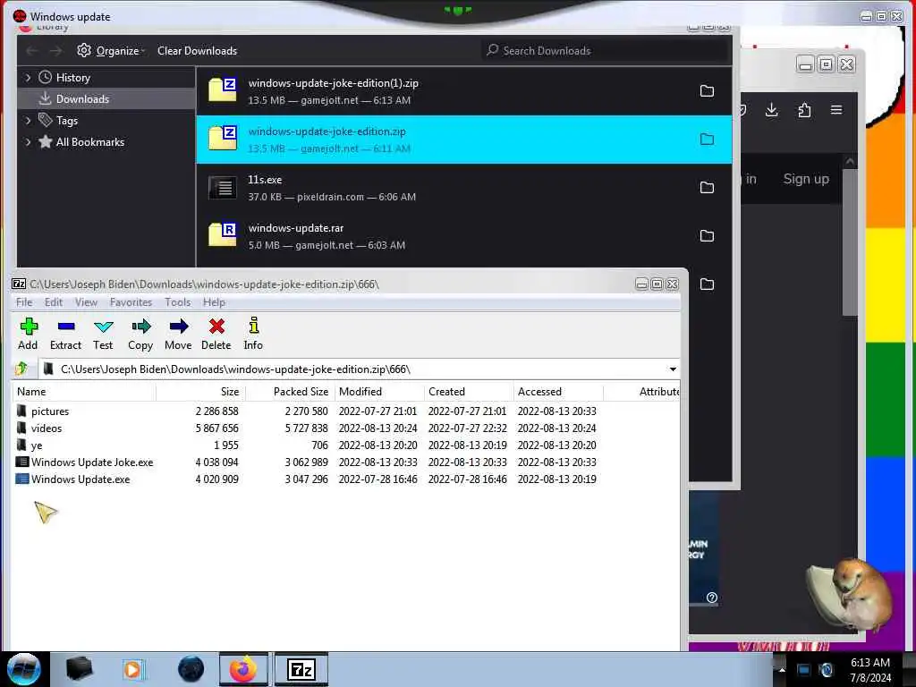This screenshot has height=687, width=916.
Task: Open the View menu in 7-Zip
Action: tap(86, 302)
